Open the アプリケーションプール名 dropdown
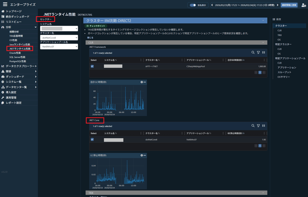The width and height of the screenshot is (308, 197). (x=59, y=46)
